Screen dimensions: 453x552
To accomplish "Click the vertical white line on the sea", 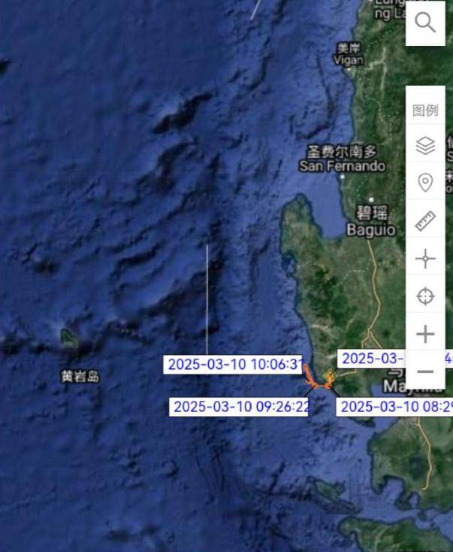I will coord(207,301).
